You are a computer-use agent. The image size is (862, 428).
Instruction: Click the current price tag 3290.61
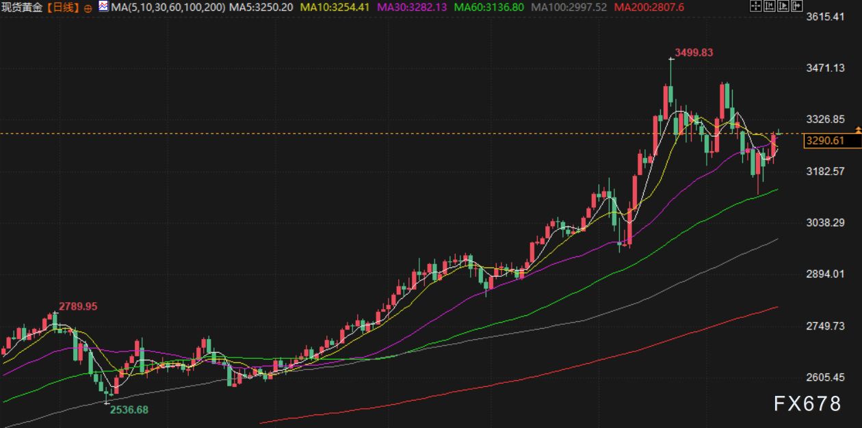[824, 141]
